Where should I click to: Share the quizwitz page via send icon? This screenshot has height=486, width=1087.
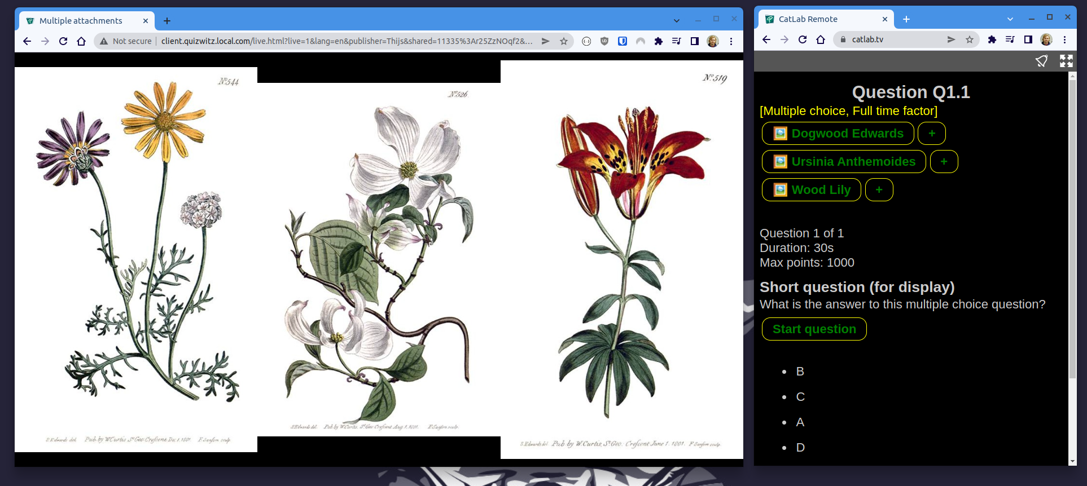click(x=546, y=41)
